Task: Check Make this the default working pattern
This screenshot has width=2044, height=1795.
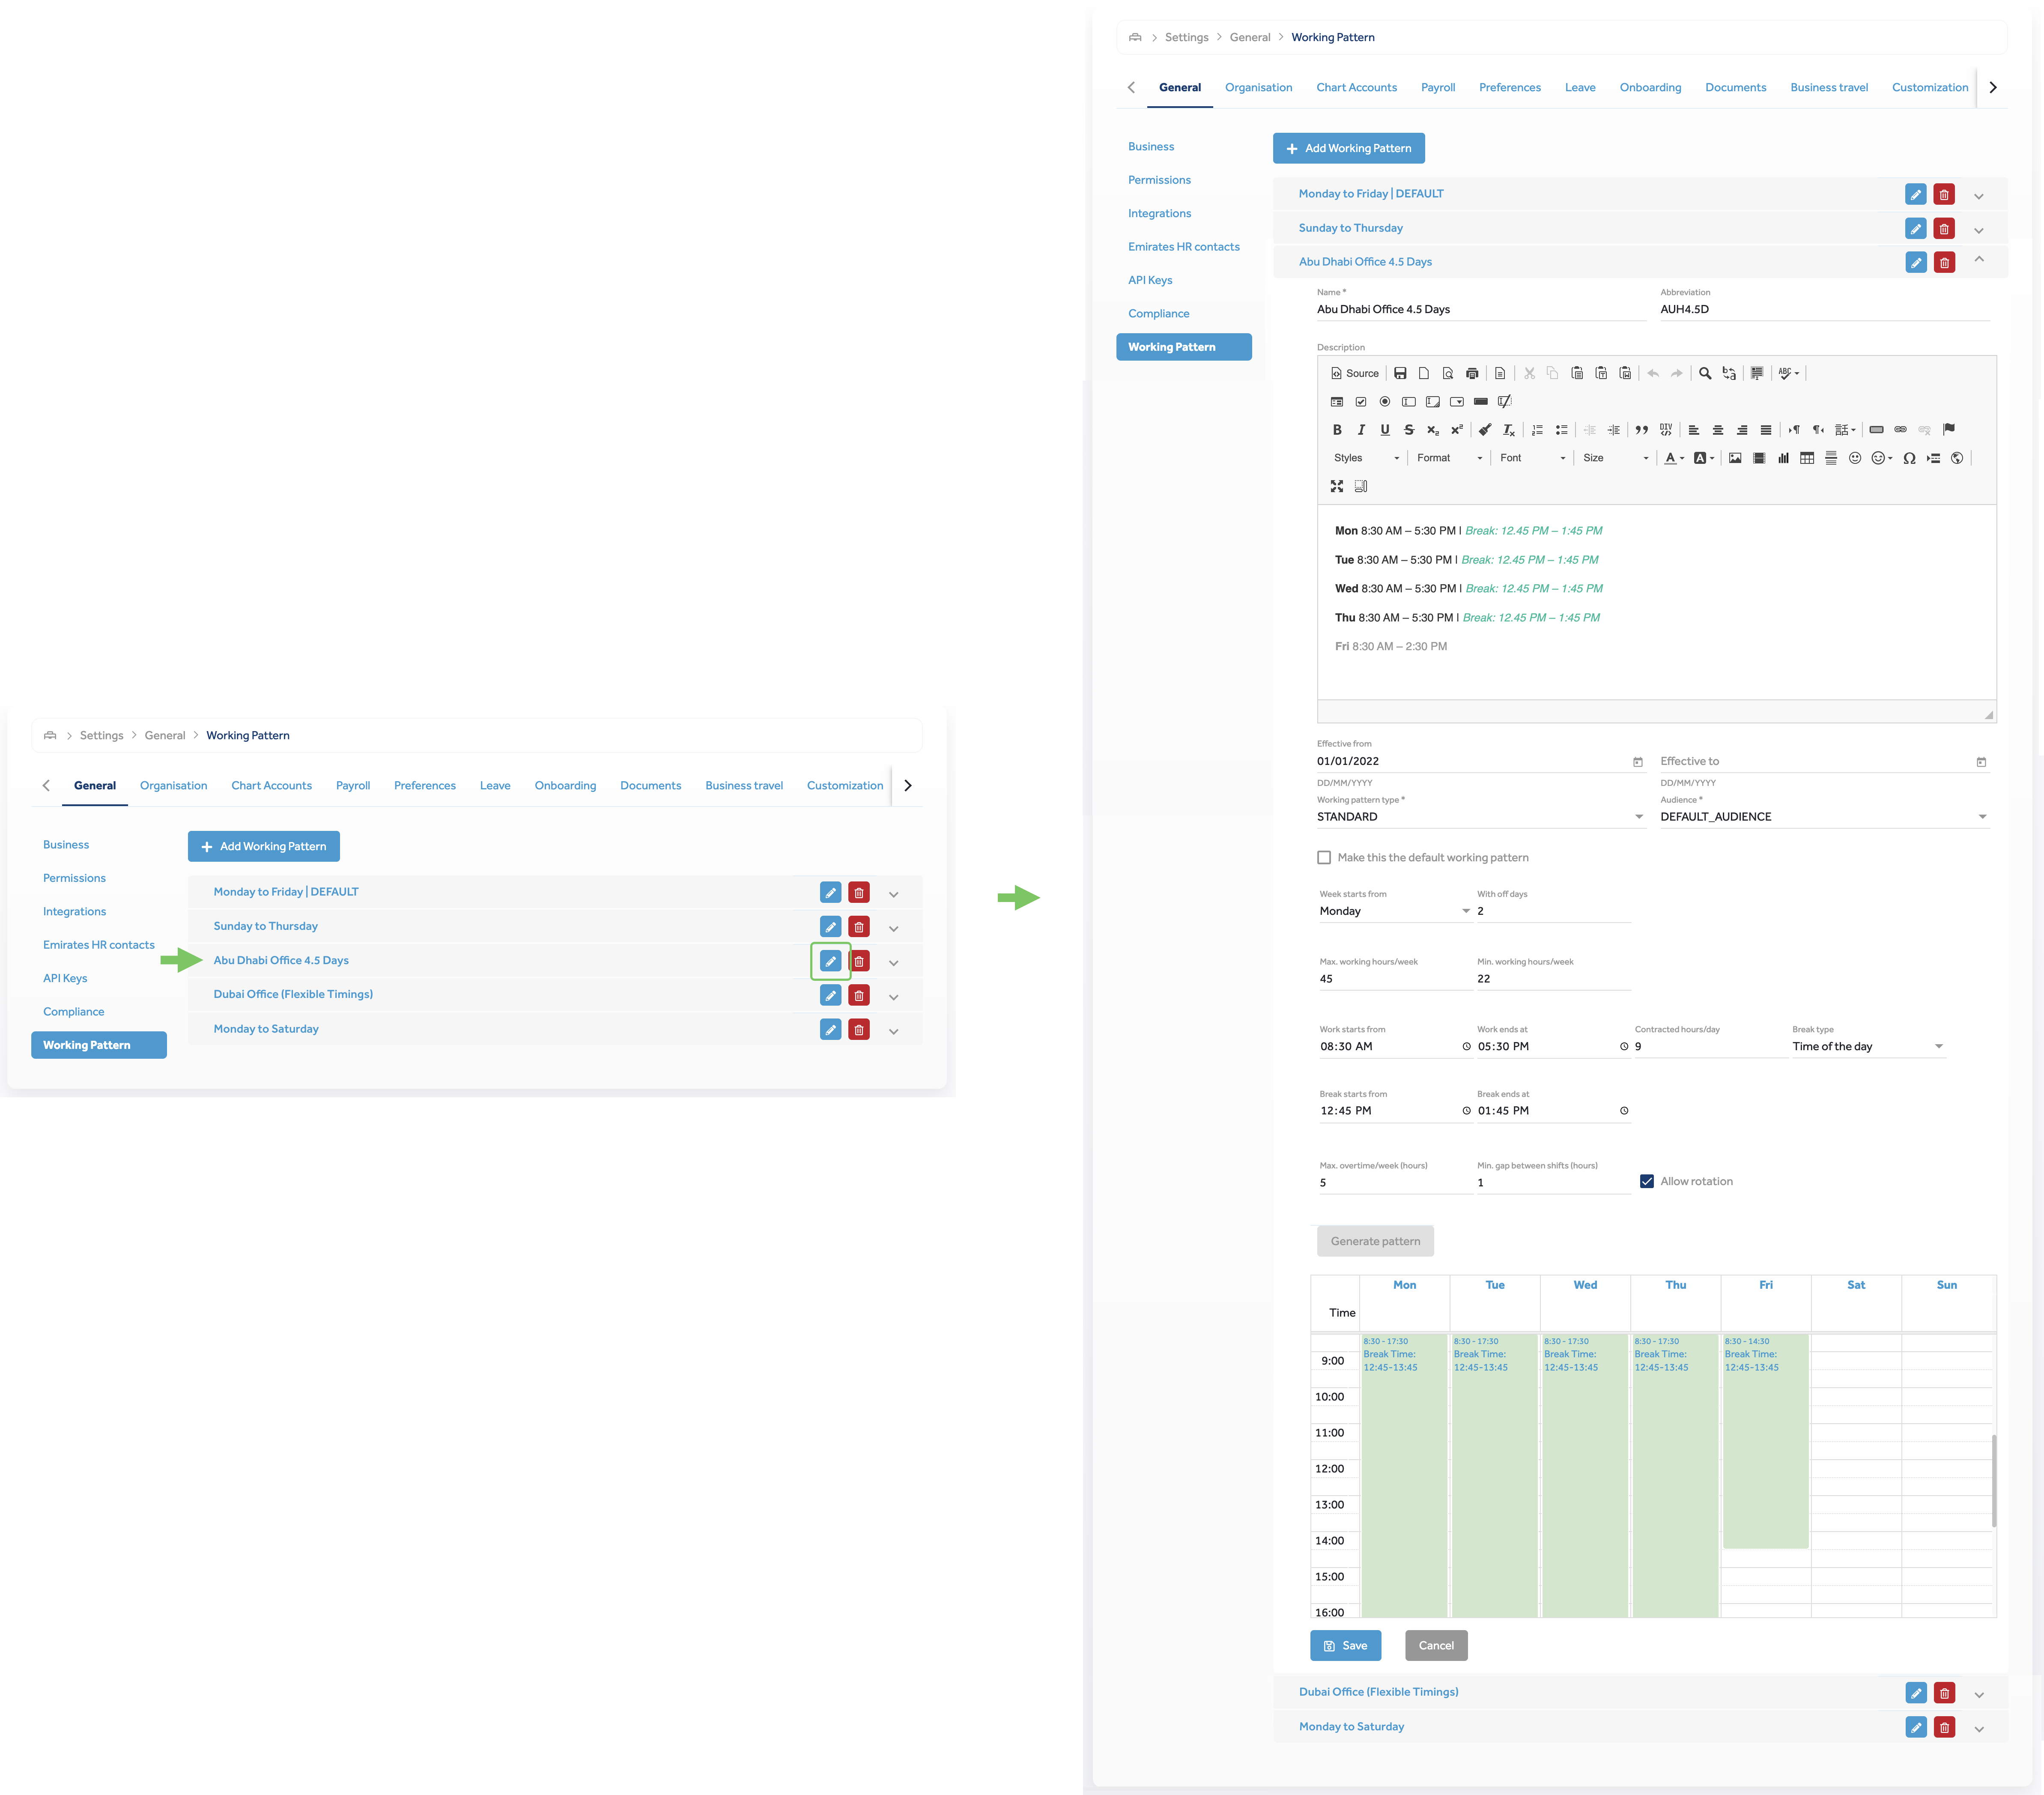Action: pyautogui.click(x=1324, y=857)
